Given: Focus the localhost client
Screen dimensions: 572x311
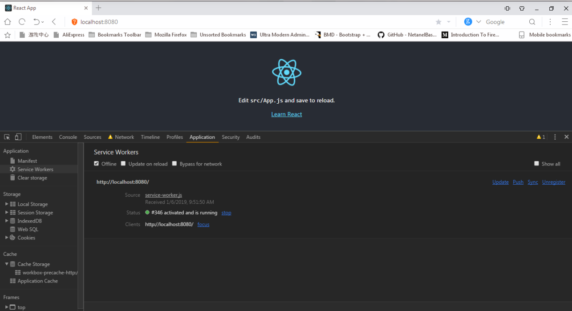Looking at the screenshot, I should tap(203, 224).
